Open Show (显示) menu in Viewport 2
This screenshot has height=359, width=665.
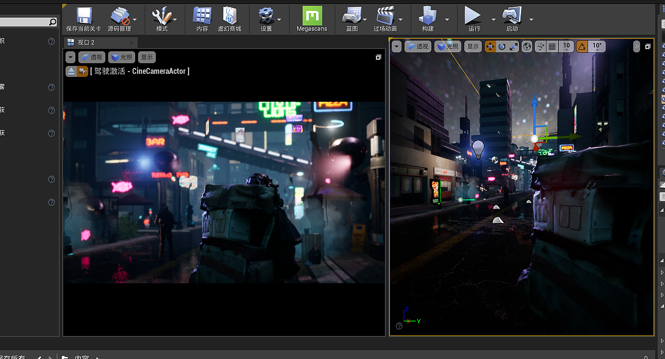coord(147,57)
